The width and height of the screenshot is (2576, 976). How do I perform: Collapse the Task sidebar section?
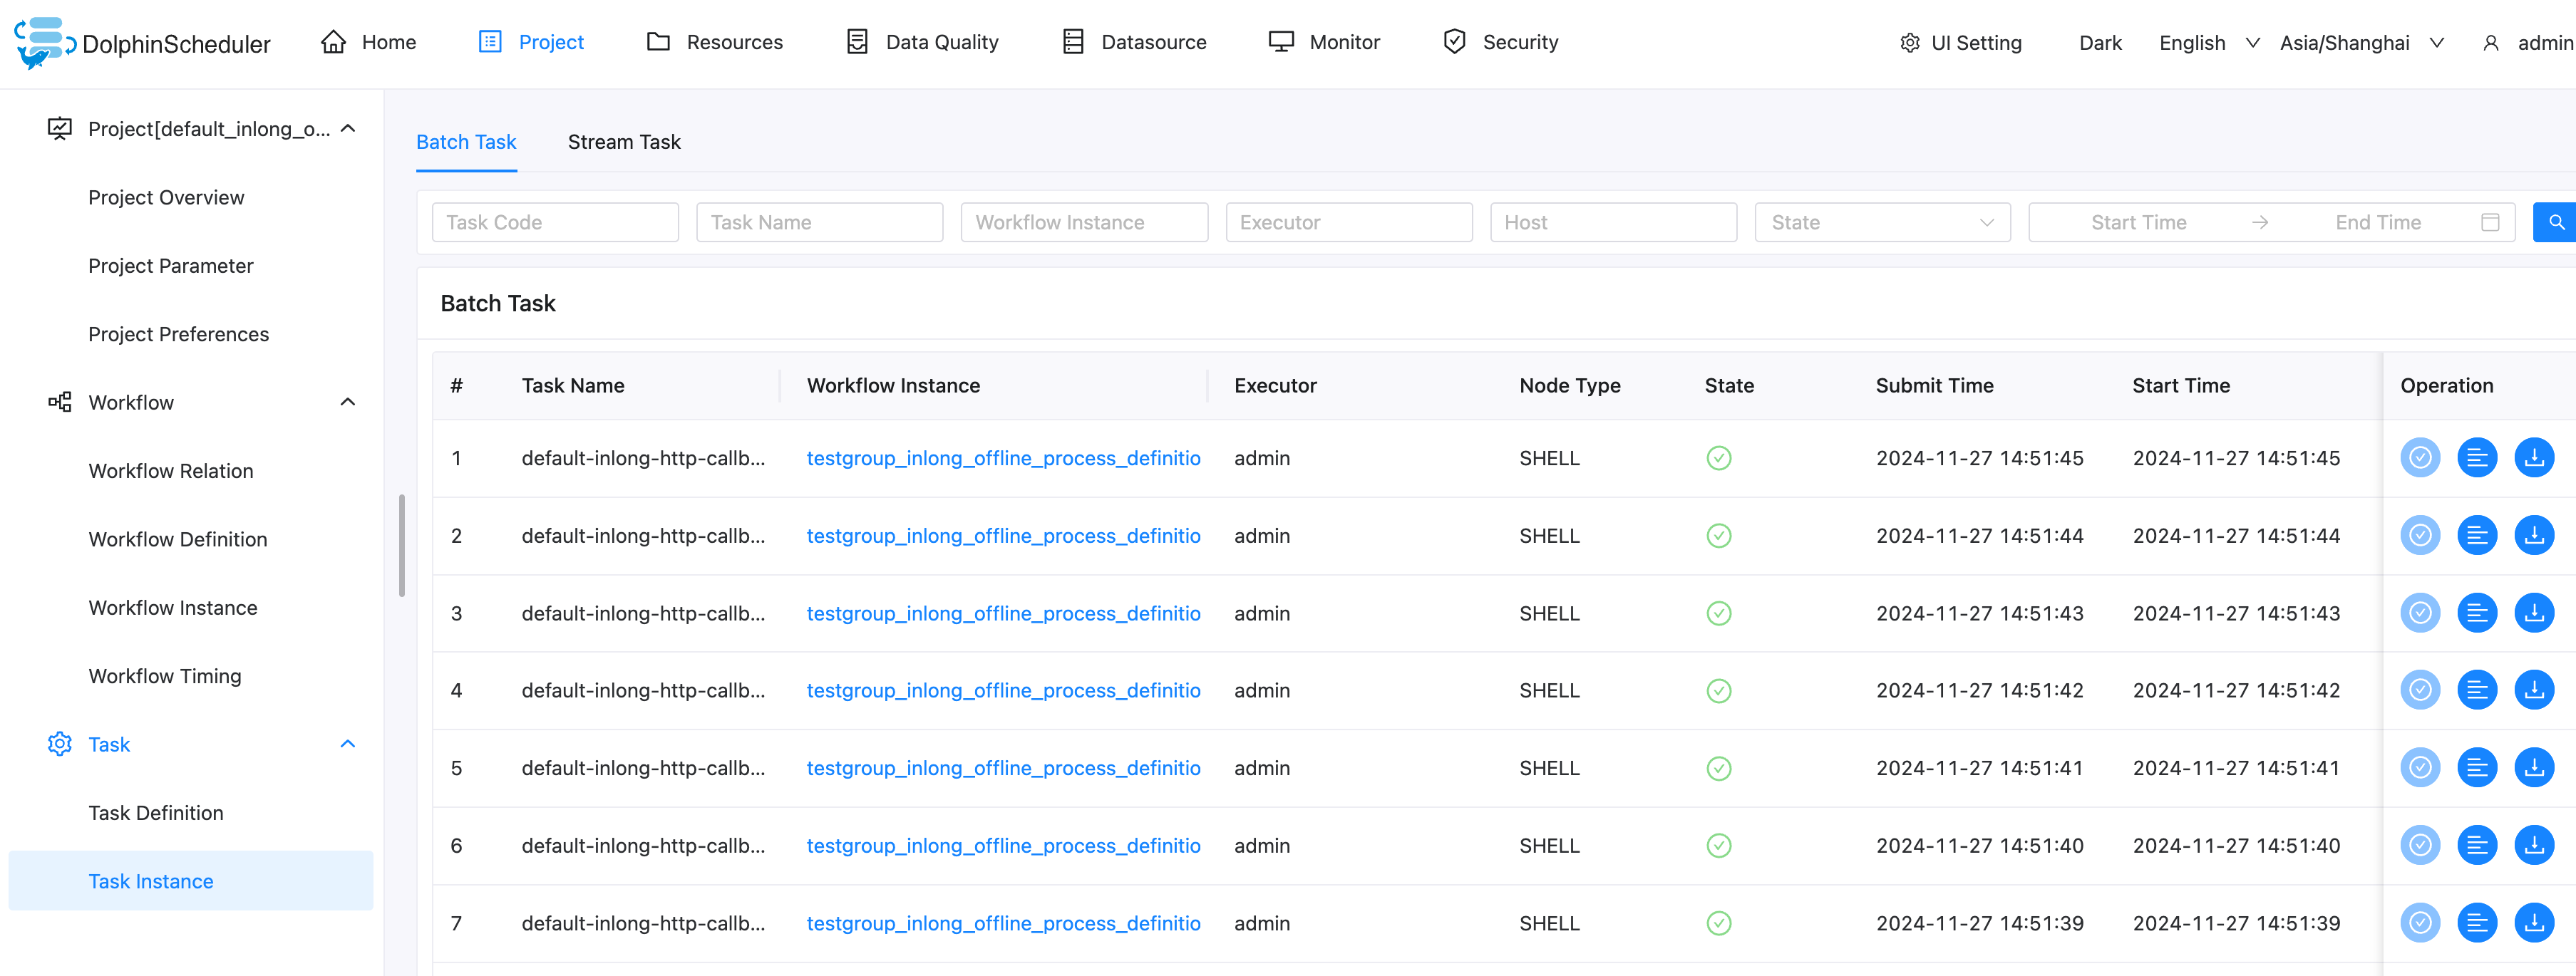tap(347, 743)
